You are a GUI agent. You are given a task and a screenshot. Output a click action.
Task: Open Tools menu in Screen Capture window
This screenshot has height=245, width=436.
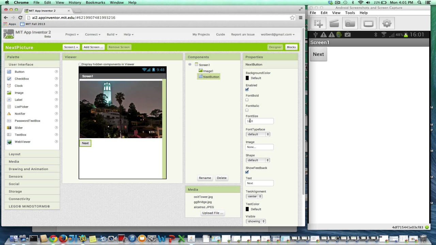[x=350, y=13]
